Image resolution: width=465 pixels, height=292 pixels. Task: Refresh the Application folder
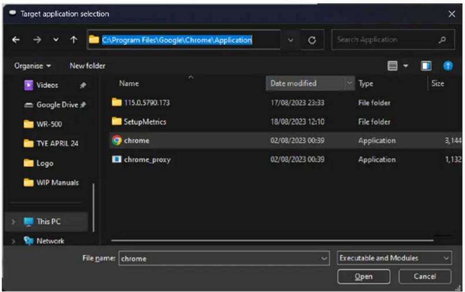[x=312, y=40]
